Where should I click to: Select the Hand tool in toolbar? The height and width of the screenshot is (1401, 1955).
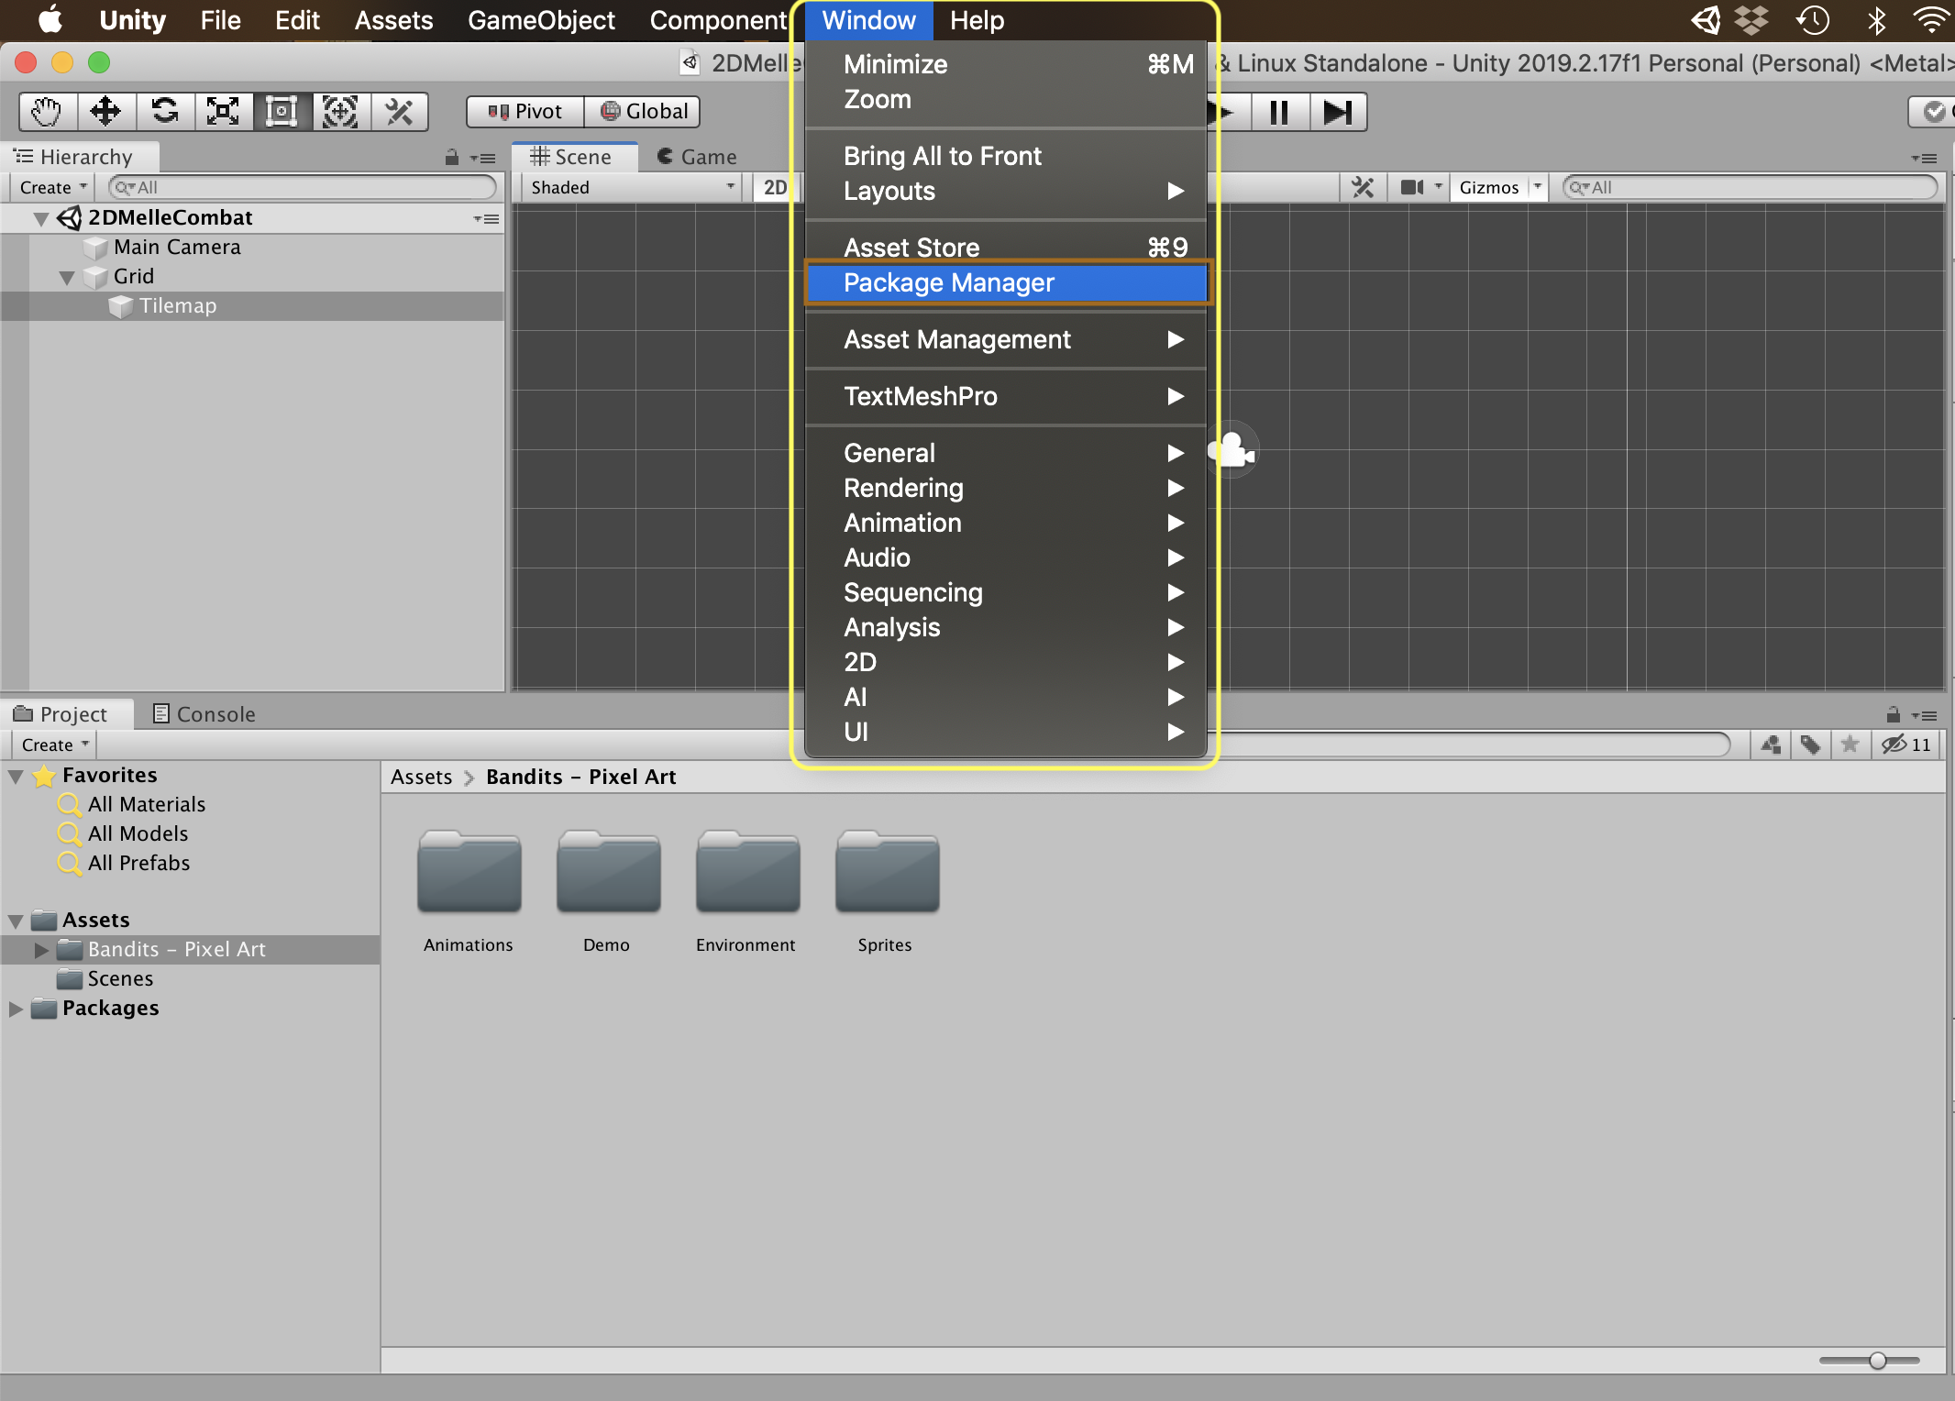pos(47,112)
